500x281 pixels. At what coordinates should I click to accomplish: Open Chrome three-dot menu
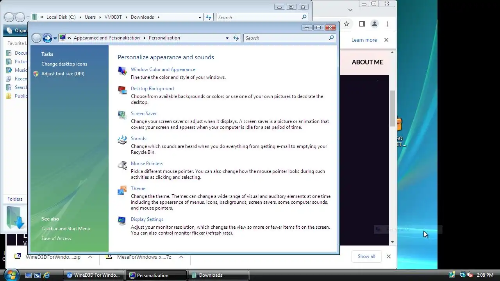pyautogui.click(x=387, y=24)
